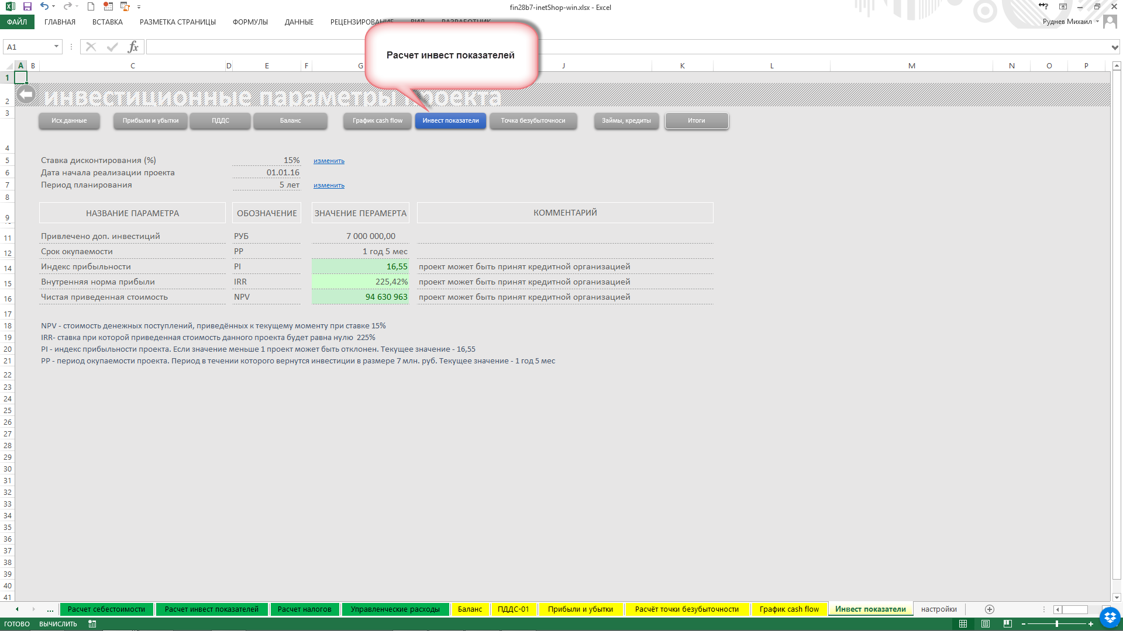Expand the Name Box dropdown
The height and width of the screenshot is (631, 1123).
(56, 47)
